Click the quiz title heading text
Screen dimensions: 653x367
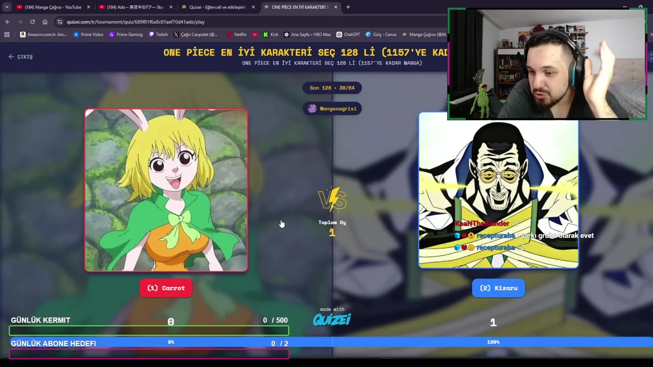coord(305,52)
